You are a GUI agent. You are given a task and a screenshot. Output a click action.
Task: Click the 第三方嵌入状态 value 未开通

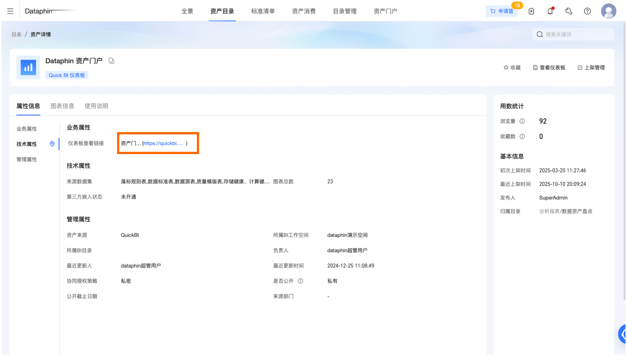click(x=128, y=197)
